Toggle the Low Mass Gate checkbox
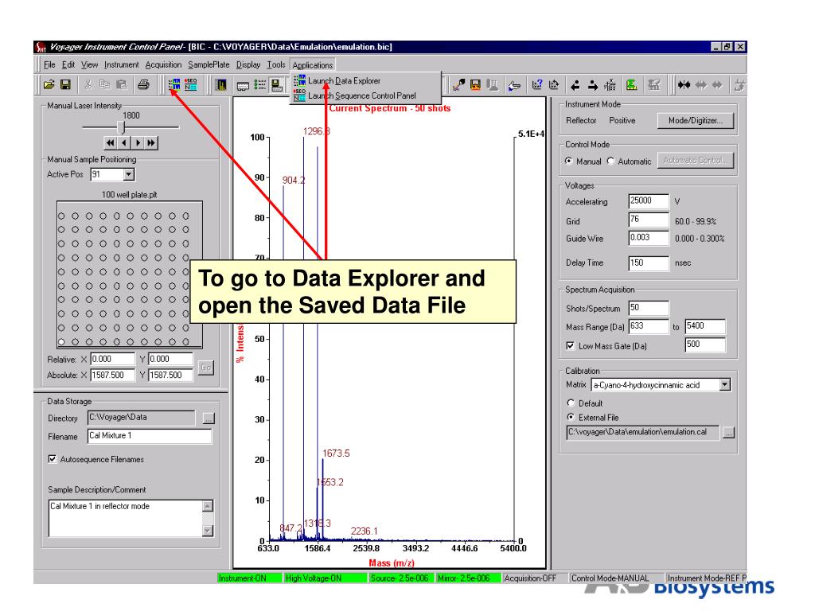 570,345
